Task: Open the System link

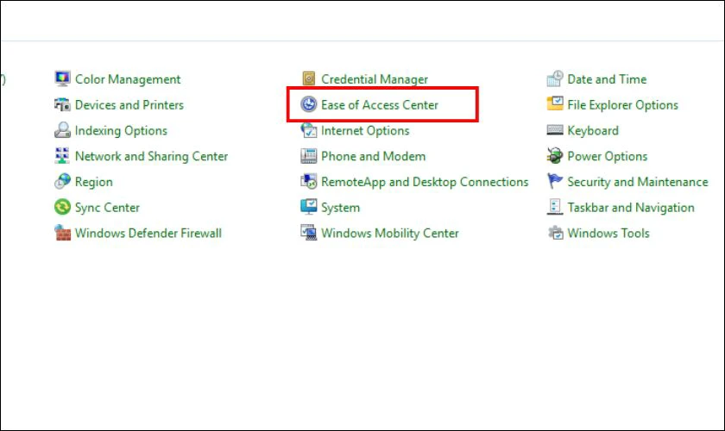Action: pyautogui.click(x=340, y=208)
